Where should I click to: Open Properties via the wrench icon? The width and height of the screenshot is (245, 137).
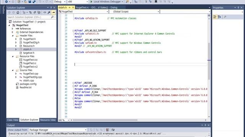49,13
